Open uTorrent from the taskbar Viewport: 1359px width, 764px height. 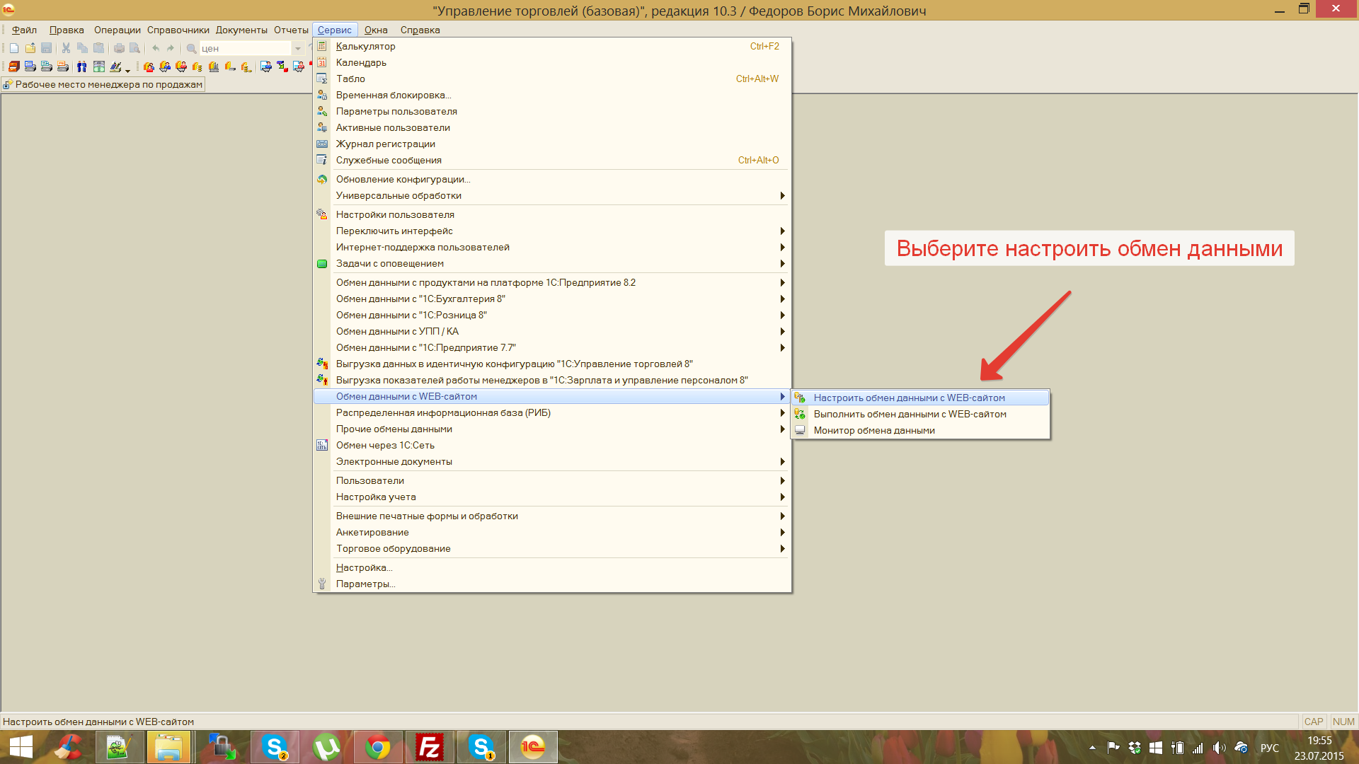(x=326, y=747)
